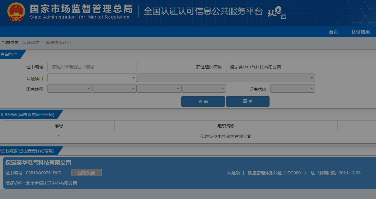This screenshot has width=376, height=199.
Task: Click the national emblem logo icon
Action: pyautogui.click(x=16, y=12)
